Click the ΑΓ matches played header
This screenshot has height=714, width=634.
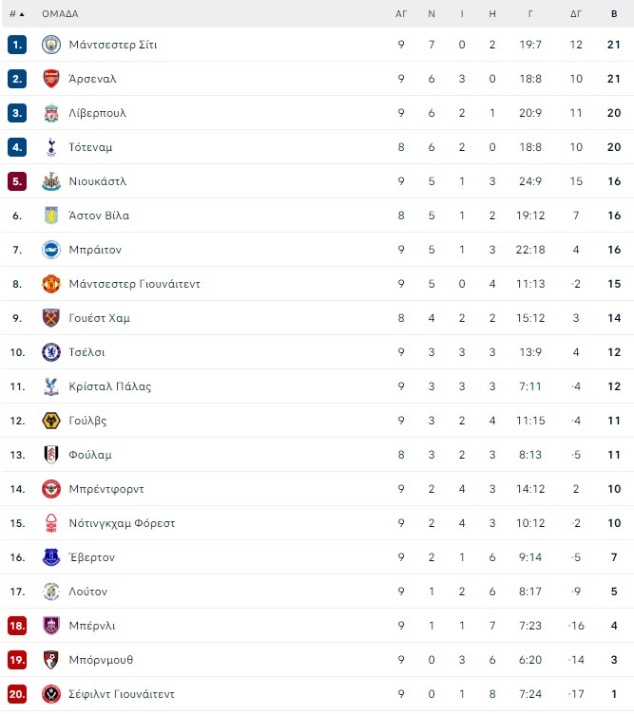(401, 14)
